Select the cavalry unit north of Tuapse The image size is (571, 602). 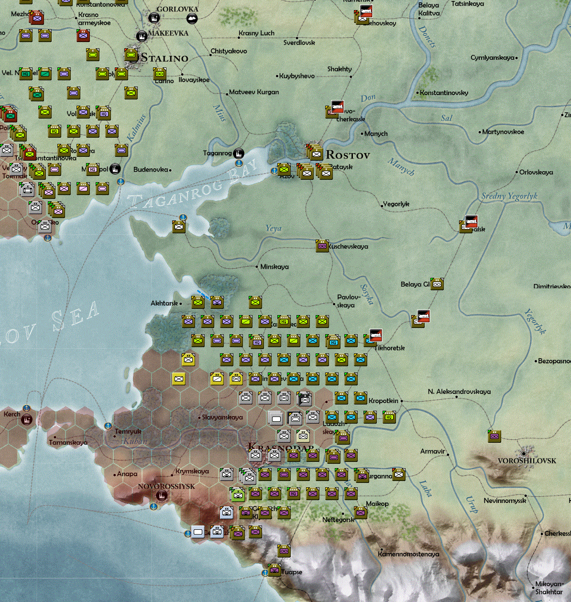tap(284, 550)
